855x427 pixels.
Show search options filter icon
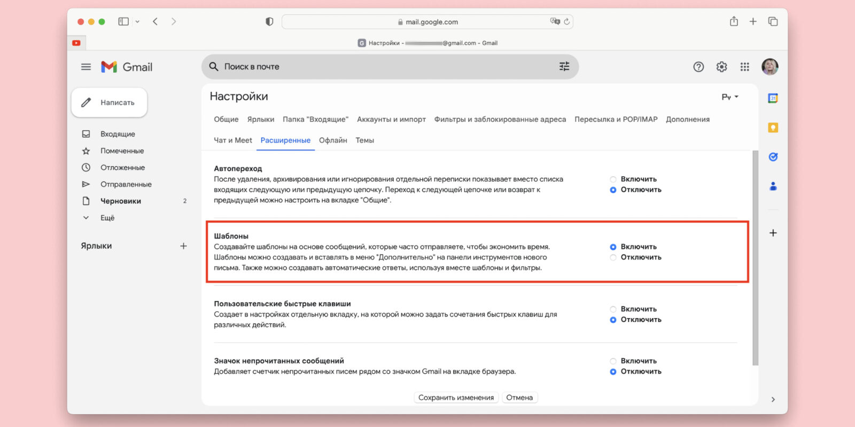[x=564, y=67]
